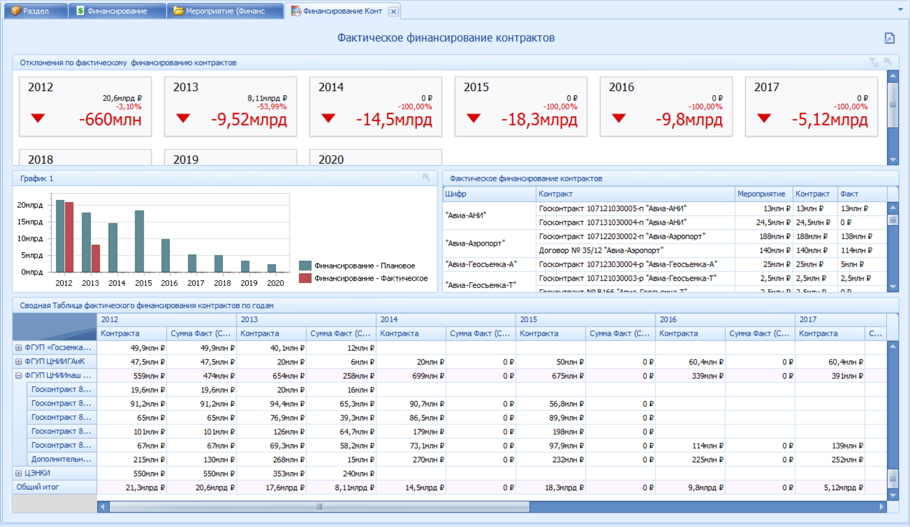Click the Мероприятие column header
Viewport: 910px width, 527px height.
coord(763,194)
